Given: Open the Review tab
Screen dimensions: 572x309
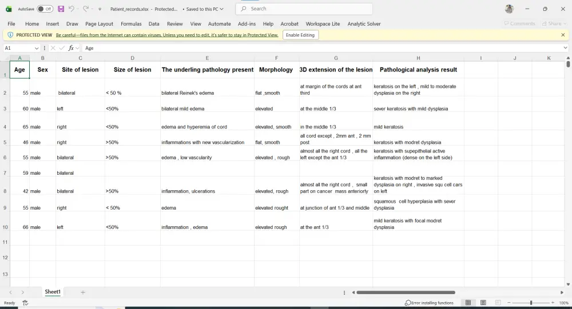Looking at the screenshot, I should point(174,23).
